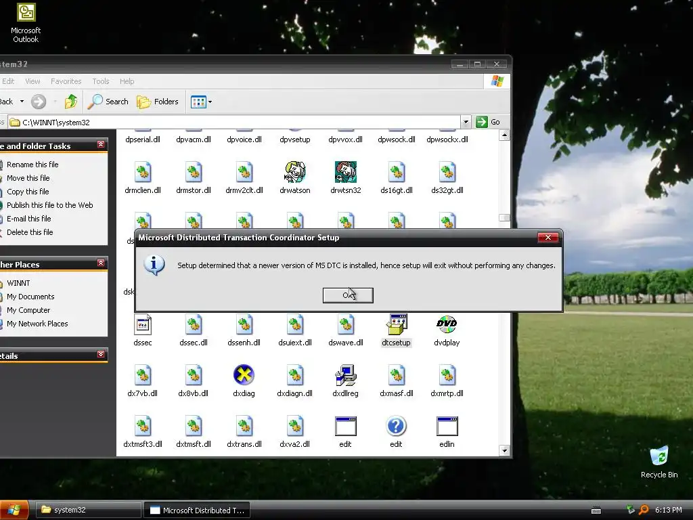Select the dtcsetup file icon
The width and height of the screenshot is (693, 520).
[397, 324]
